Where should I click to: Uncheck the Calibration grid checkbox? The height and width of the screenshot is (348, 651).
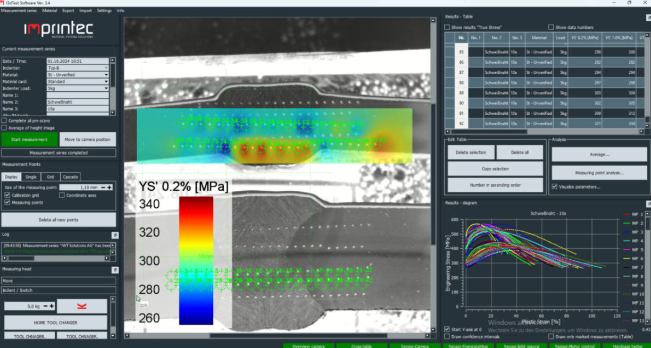pyautogui.click(x=7, y=196)
